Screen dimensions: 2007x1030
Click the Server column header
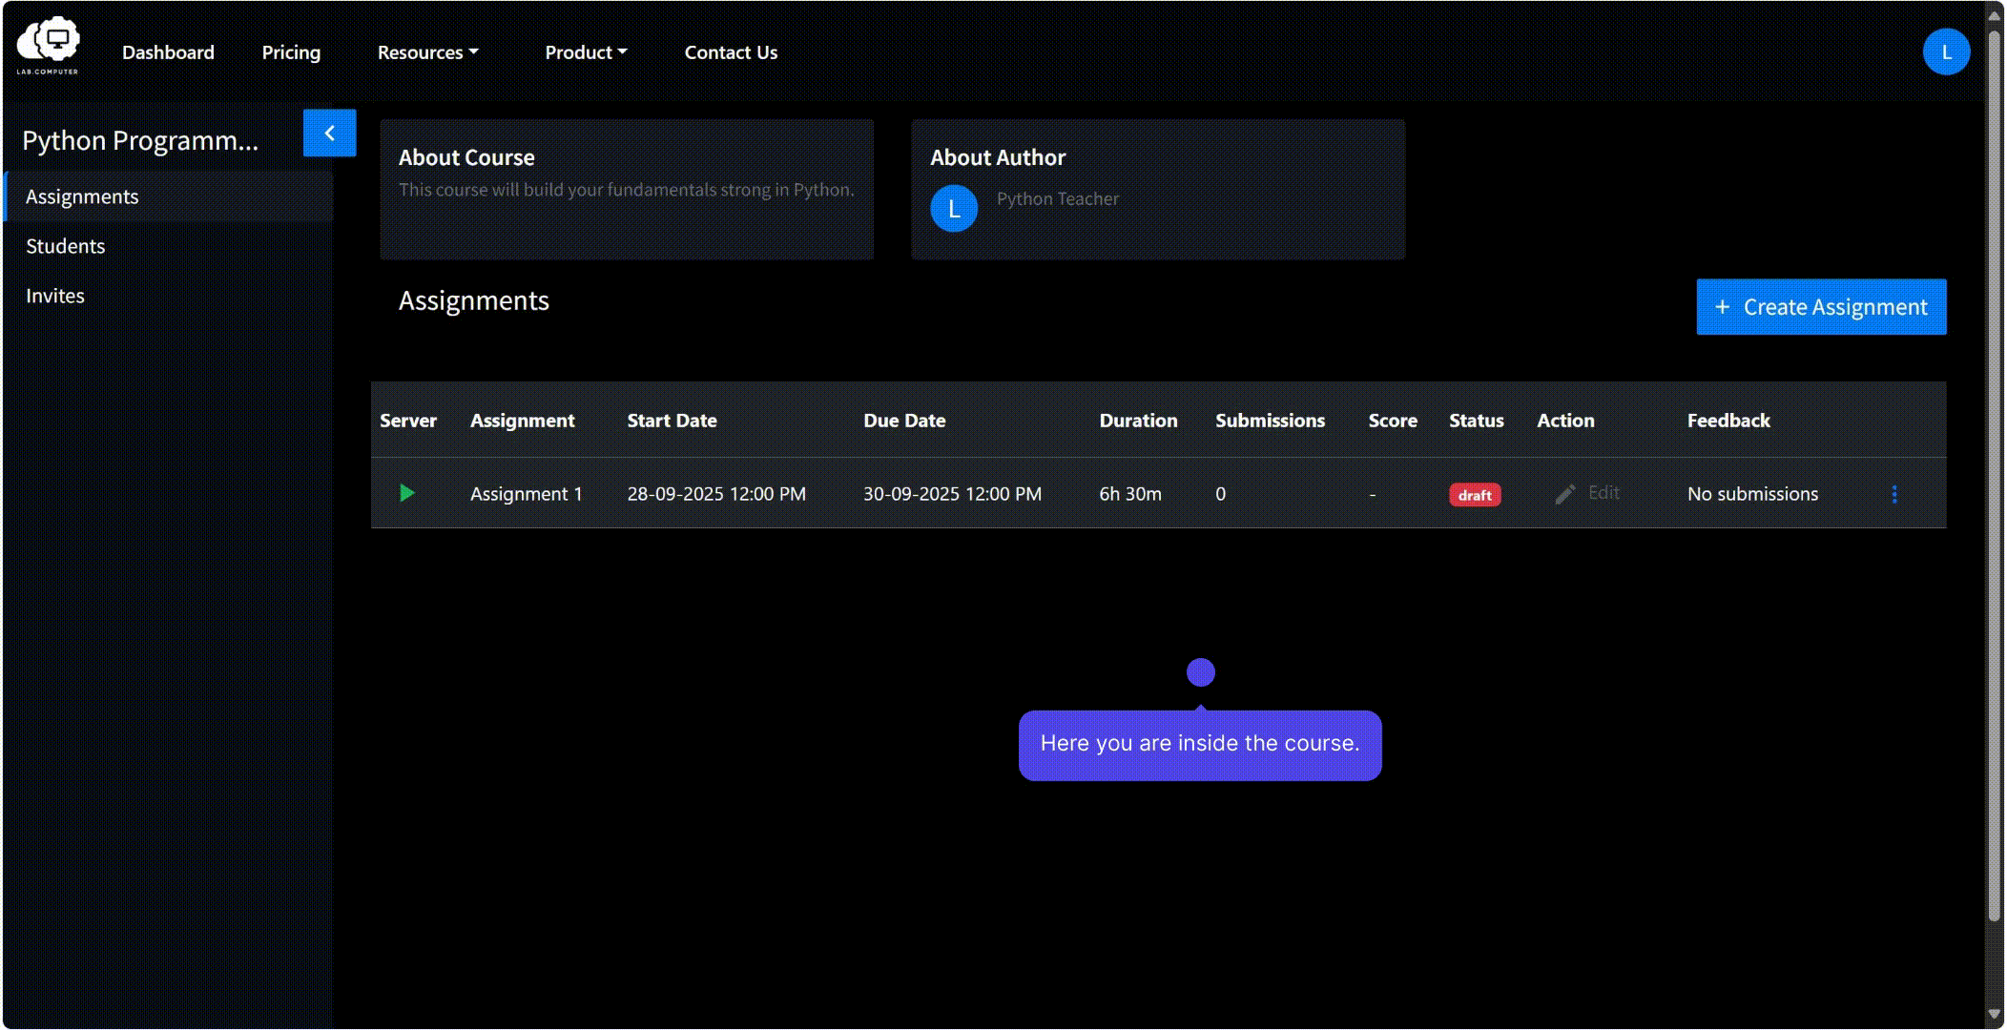(x=408, y=421)
